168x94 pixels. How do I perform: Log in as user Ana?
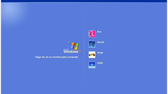tap(99, 32)
